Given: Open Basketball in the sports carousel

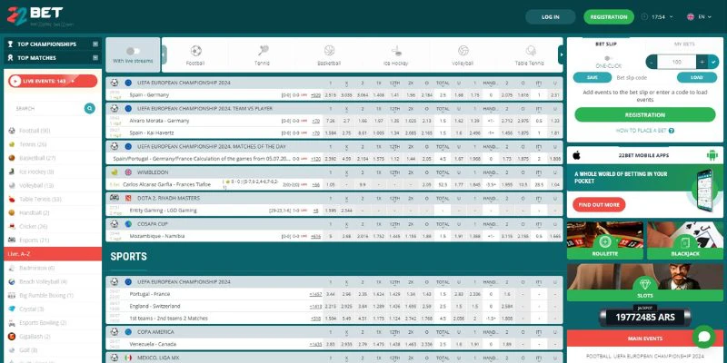Looking at the screenshot, I should (x=329, y=55).
